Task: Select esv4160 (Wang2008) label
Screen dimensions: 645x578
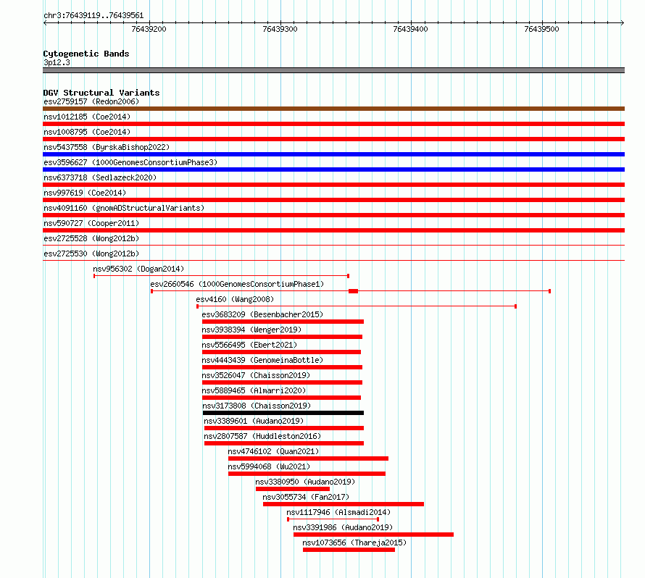Action: coord(235,299)
